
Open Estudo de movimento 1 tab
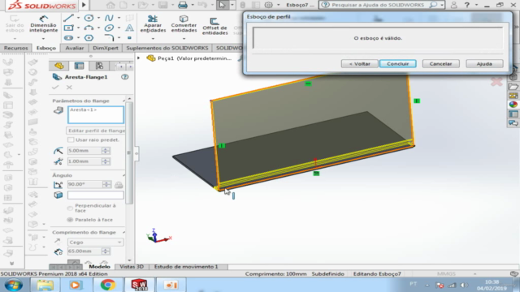tap(186, 267)
